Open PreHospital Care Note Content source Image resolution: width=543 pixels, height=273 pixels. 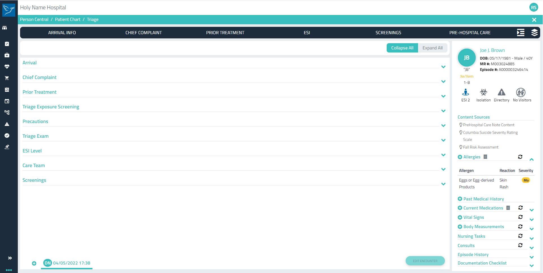click(488, 125)
